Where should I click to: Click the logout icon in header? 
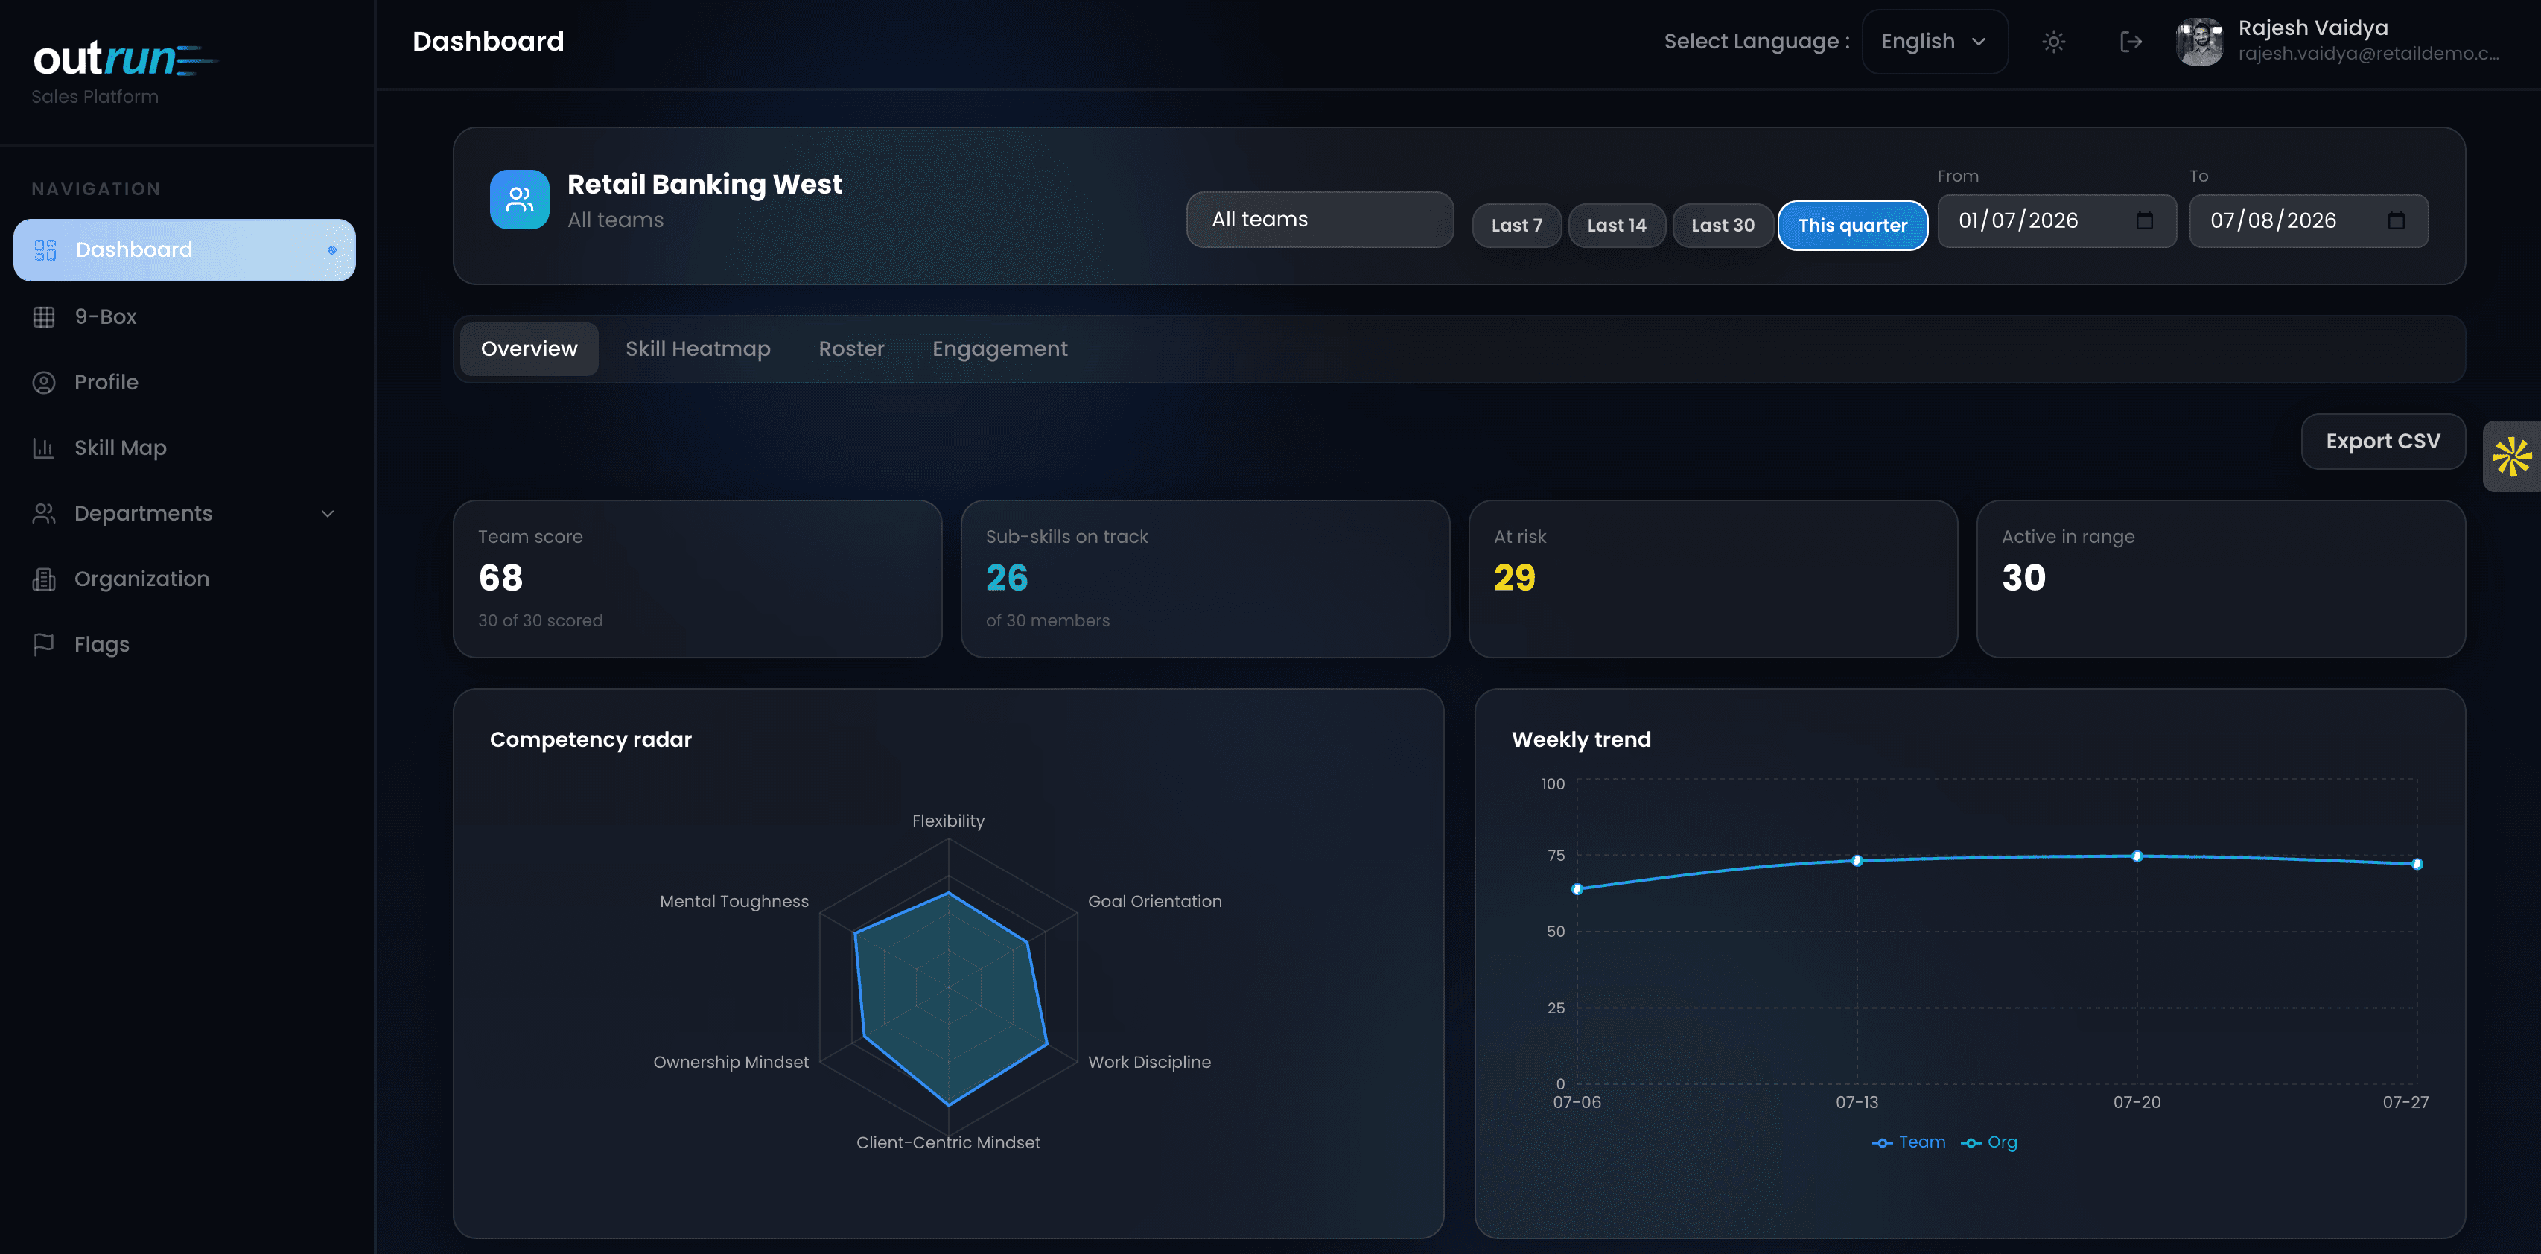[x=2131, y=42]
